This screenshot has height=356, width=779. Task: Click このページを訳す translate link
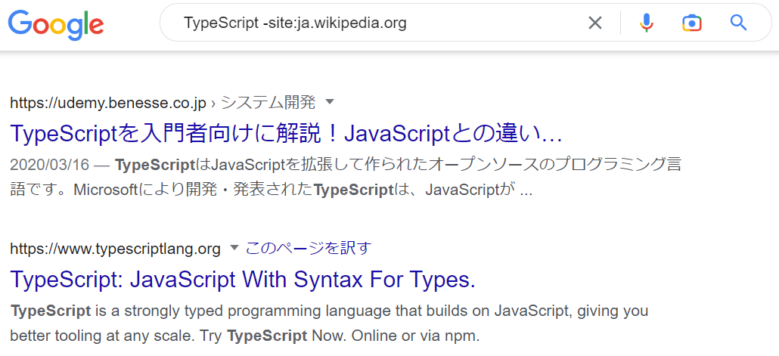tap(309, 248)
